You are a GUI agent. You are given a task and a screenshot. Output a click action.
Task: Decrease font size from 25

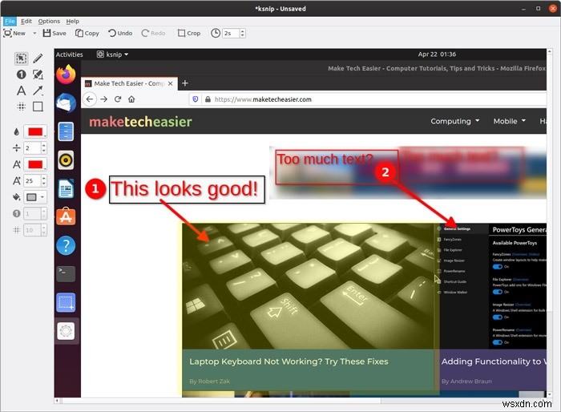(43, 184)
